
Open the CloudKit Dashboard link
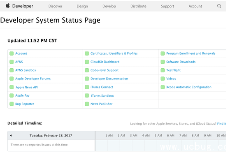coord(105,62)
